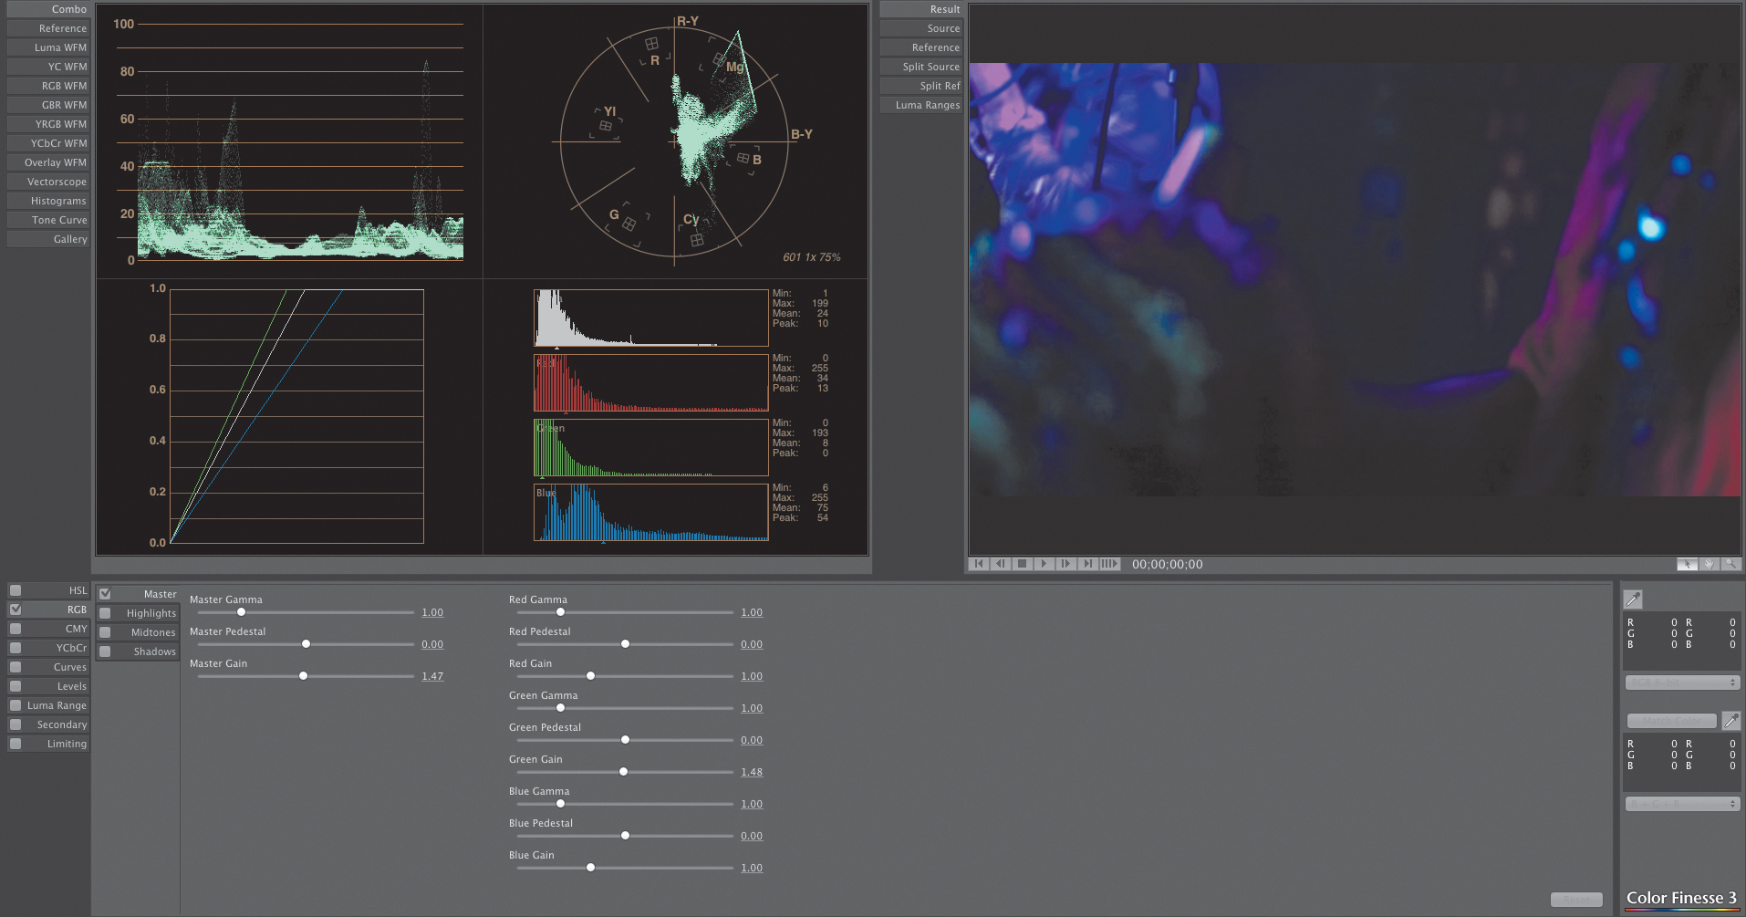Enable the Secondary checkbox
The image size is (1746, 917).
pyautogui.click(x=16, y=724)
